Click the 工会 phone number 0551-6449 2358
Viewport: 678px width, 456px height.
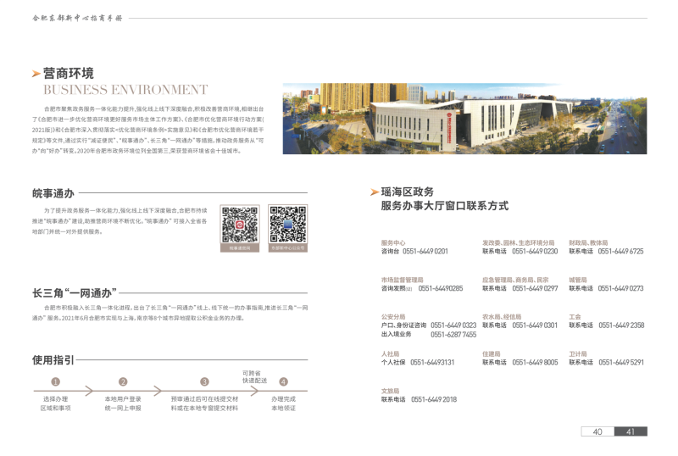620,325
